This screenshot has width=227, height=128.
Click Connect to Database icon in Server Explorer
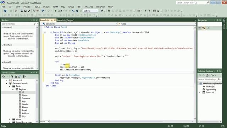point(12,76)
